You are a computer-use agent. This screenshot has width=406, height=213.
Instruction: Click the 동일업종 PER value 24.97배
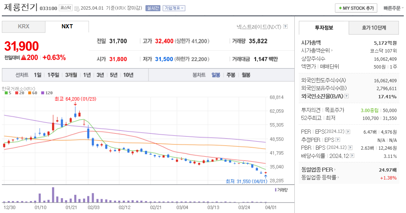point(388,170)
